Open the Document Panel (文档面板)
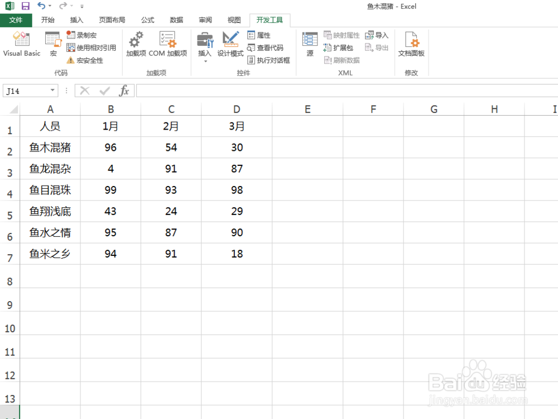 [x=411, y=44]
